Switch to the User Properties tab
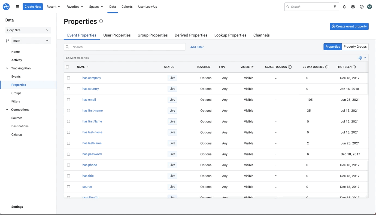 click(x=117, y=35)
